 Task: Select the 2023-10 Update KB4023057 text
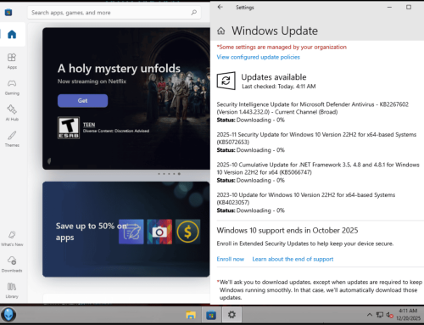[x=306, y=199]
